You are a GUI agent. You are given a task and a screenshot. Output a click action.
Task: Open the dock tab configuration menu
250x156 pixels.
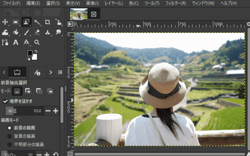(60, 72)
